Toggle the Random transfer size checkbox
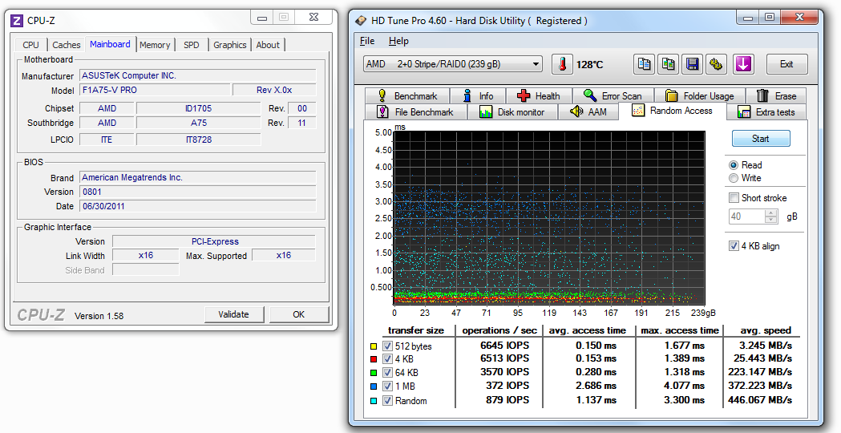Screen dimensions: 841x433 pyautogui.click(x=387, y=401)
